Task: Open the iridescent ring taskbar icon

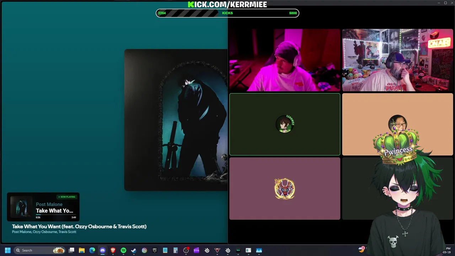Action: [x=144, y=250]
